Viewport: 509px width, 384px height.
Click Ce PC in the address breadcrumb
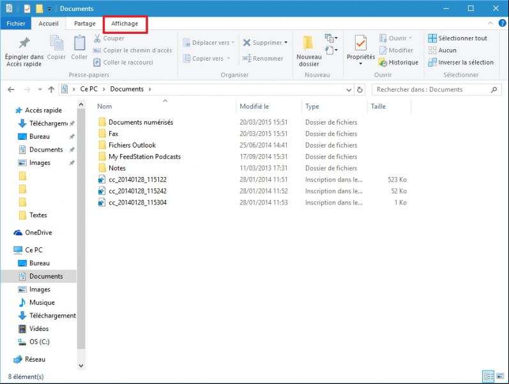(x=89, y=89)
